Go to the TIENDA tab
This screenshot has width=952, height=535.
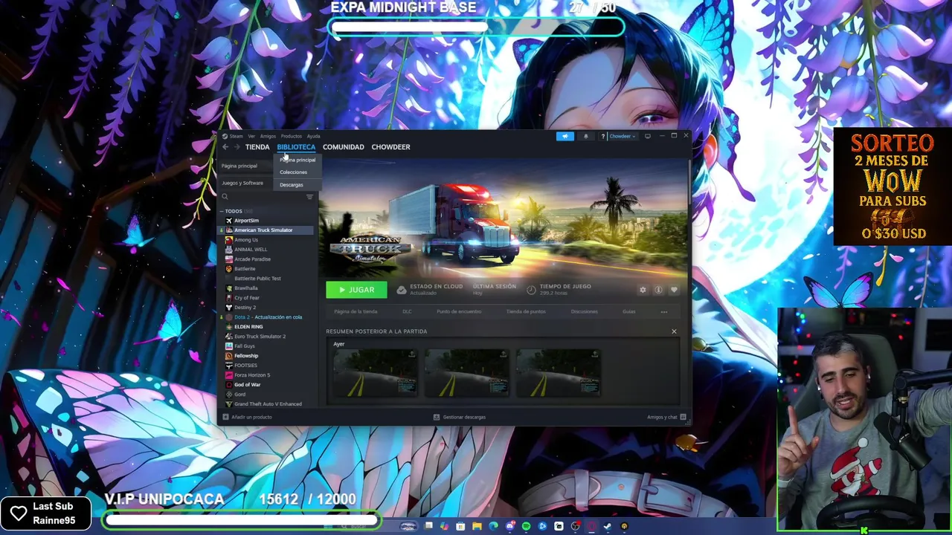(257, 147)
